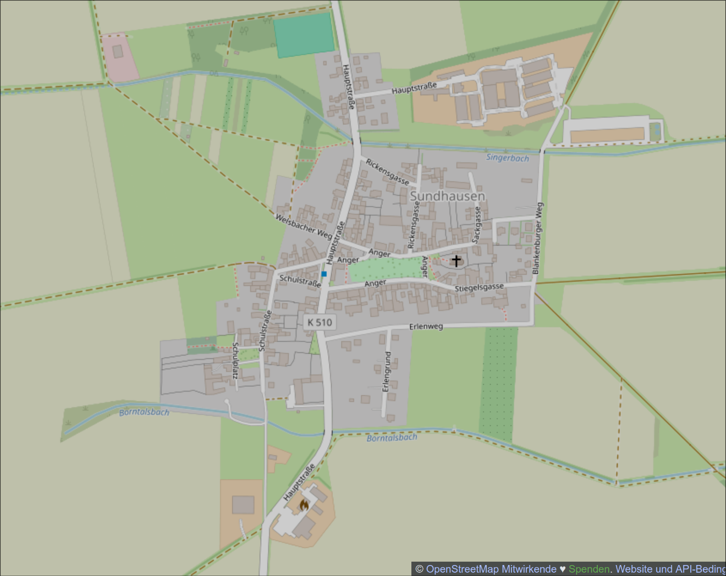Click the building in the pink plot

pyautogui.click(x=118, y=52)
